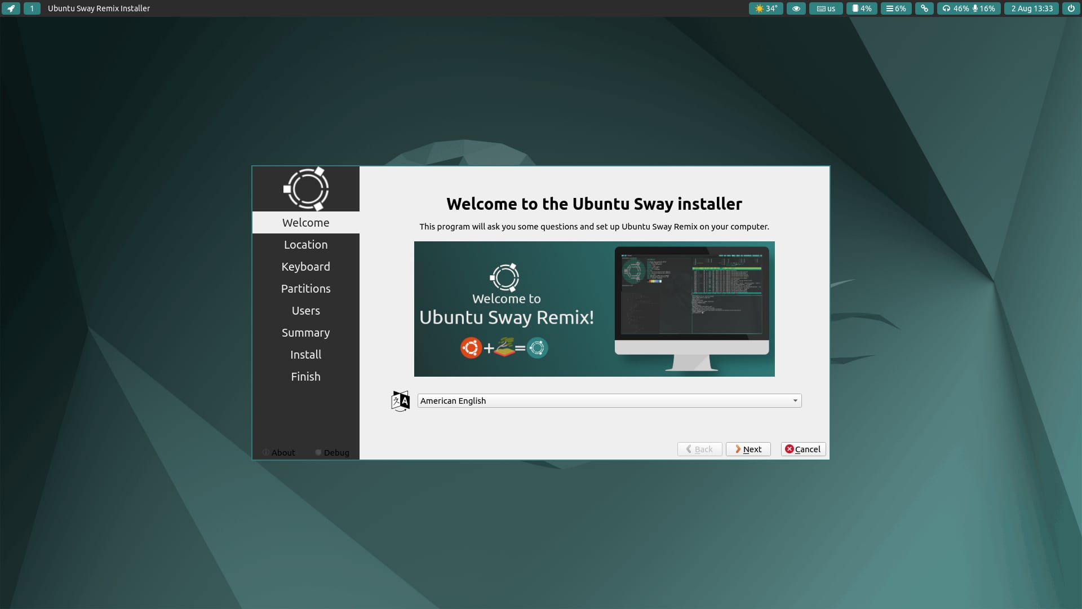Select the Summary step in sidebar
The height and width of the screenshot is (609, 1082).
(306, 333)
